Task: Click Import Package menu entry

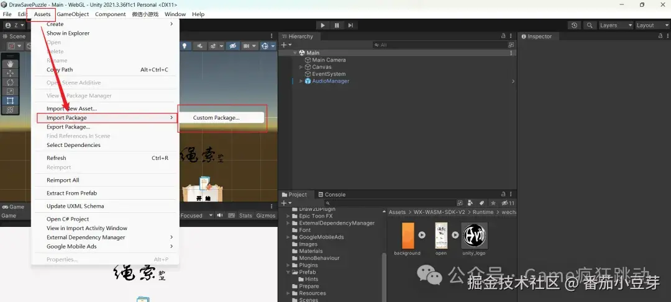Action: click(105, 117)
